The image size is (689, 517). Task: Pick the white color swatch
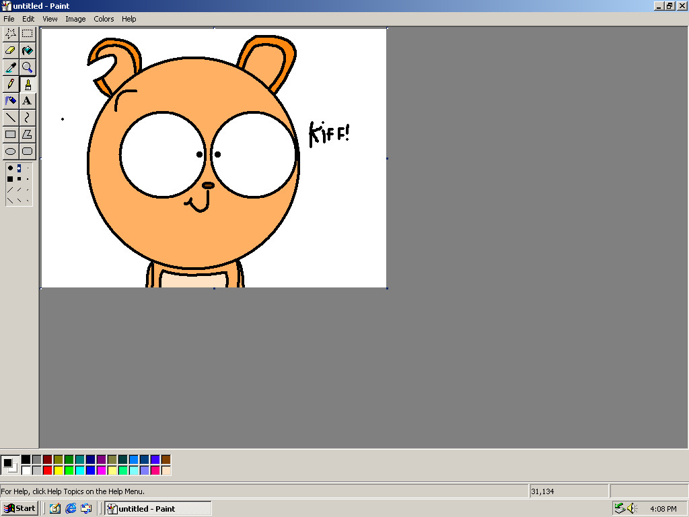tap(26, 471)
